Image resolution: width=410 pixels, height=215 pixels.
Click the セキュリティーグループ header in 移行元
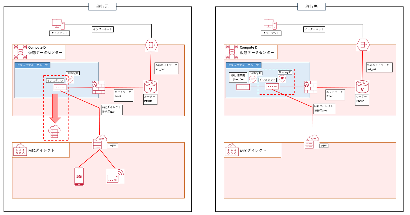pyautogui.click(x=32, y=65)
